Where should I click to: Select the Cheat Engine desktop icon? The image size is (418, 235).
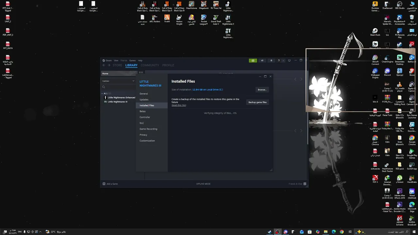click(x=387, y=59)
